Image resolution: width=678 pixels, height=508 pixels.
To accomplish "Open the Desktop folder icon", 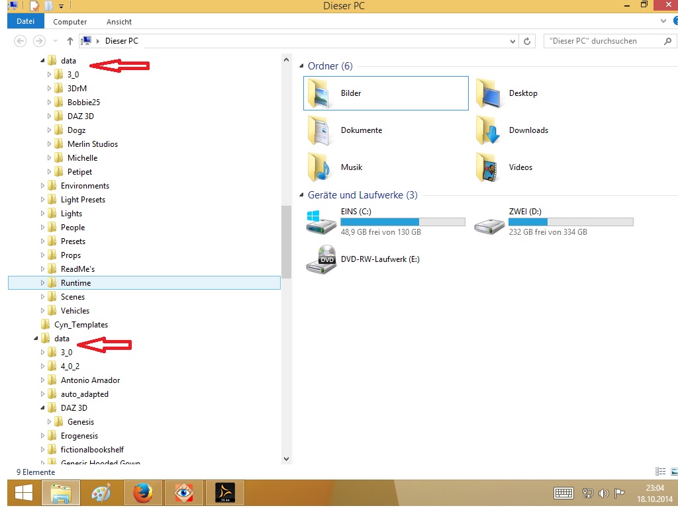I will [x=488, y=93].
